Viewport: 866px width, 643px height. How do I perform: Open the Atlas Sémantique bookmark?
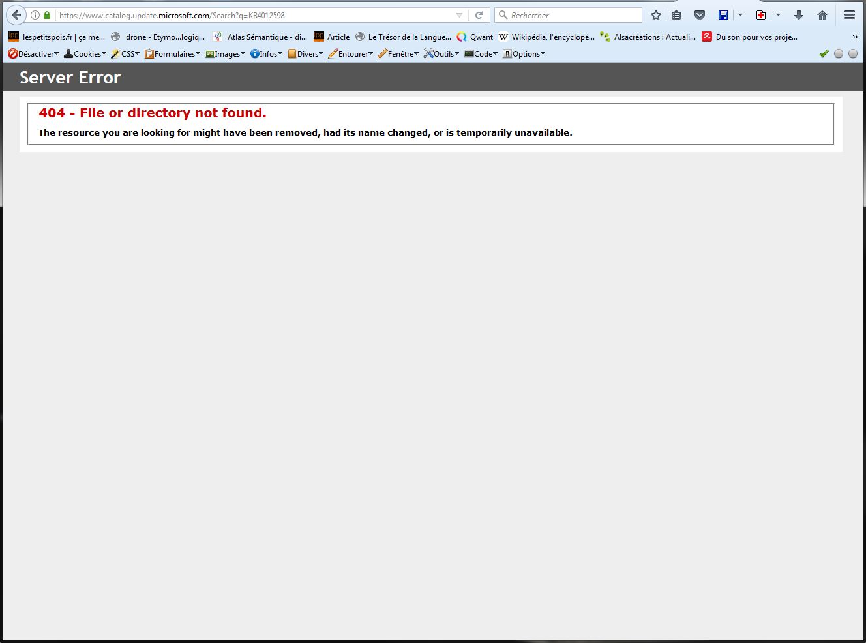(x=260, y=37)
